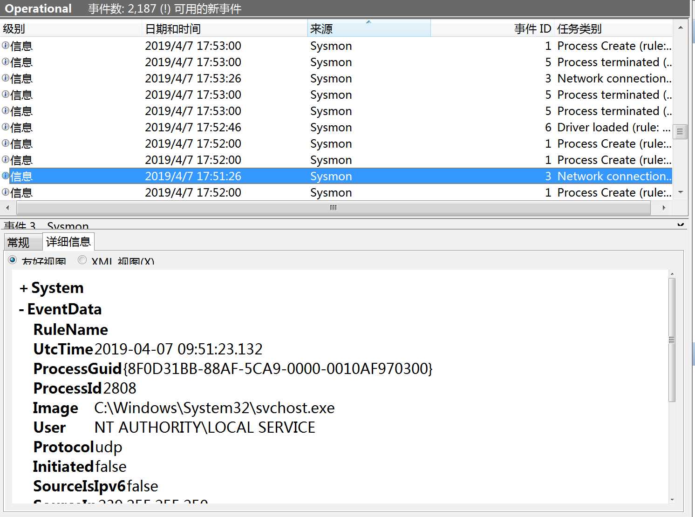Screen dimensions: 695x517
Task: Select the Driver loaded event at 17:52:46
Action: tap(336, 127)
